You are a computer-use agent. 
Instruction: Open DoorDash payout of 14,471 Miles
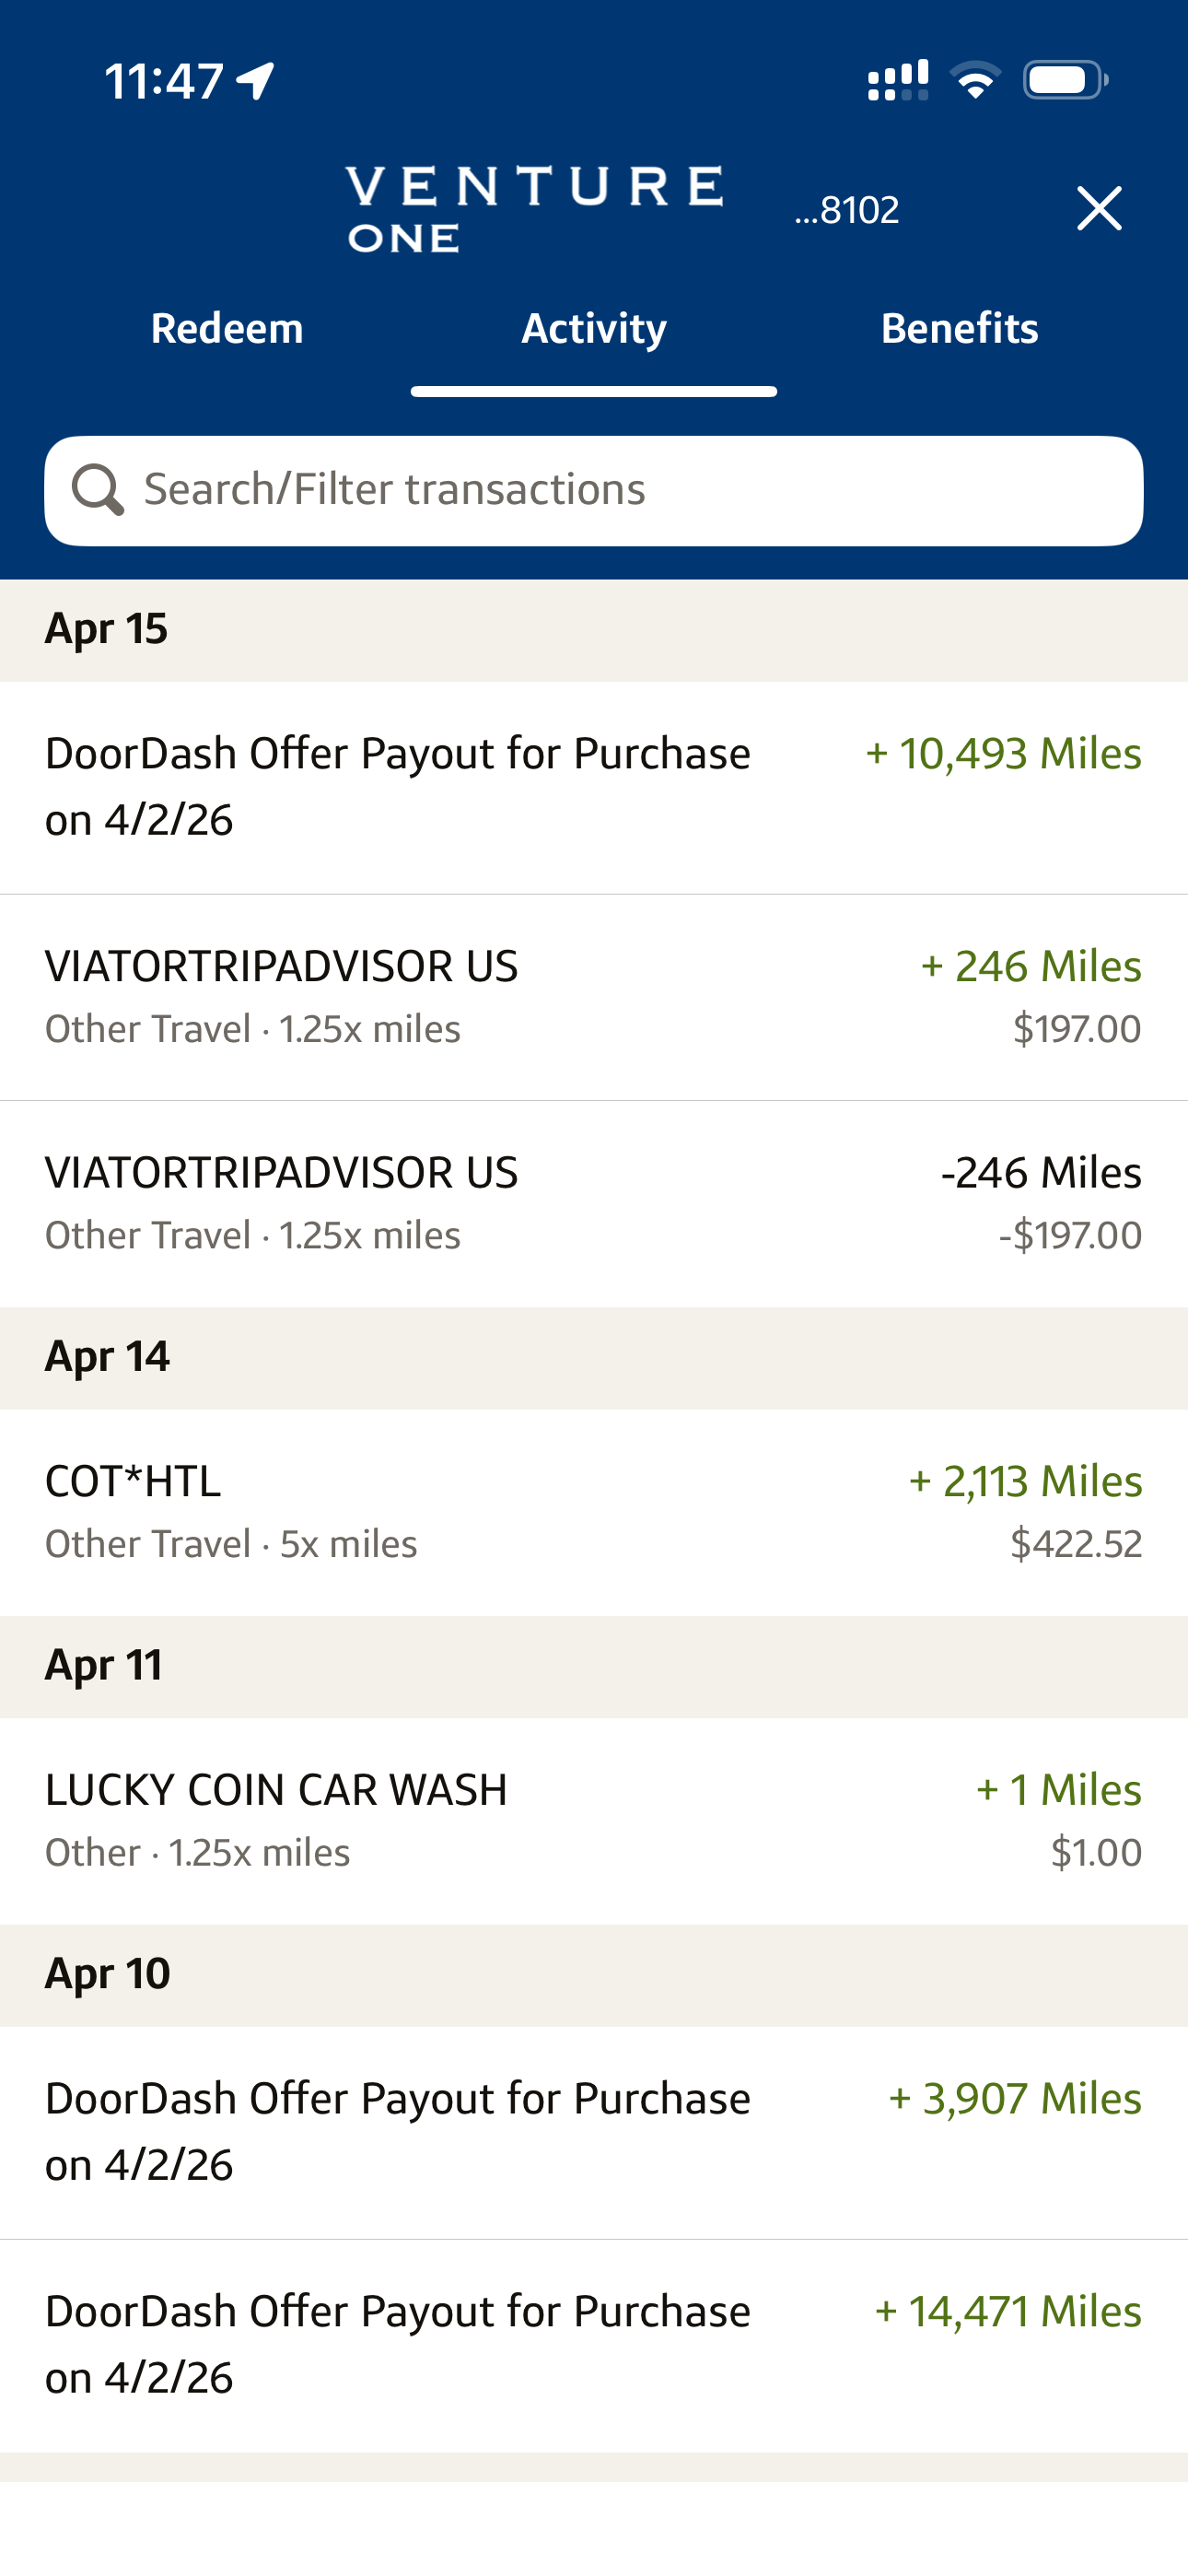click(x=594, y=2344)
